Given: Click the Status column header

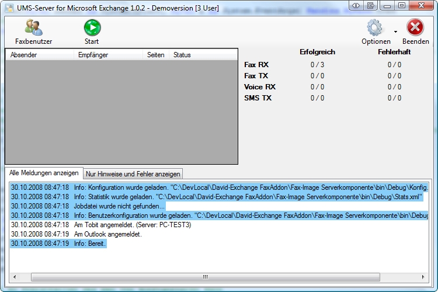Looking at the screenshot, I should [x=203, y=55].
